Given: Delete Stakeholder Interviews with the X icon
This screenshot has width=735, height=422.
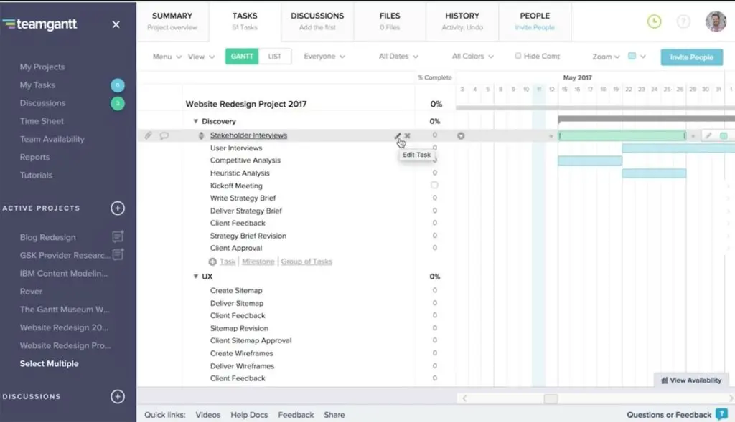Looking at the screenshot, I should [408, 135].
